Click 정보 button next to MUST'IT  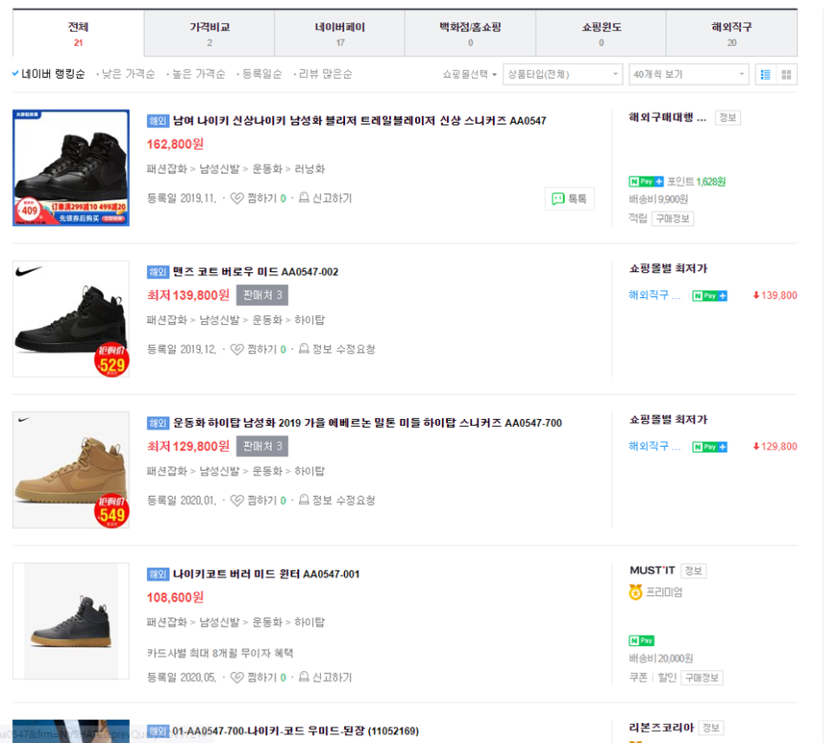pyautogui.click(x=693, y=571)
